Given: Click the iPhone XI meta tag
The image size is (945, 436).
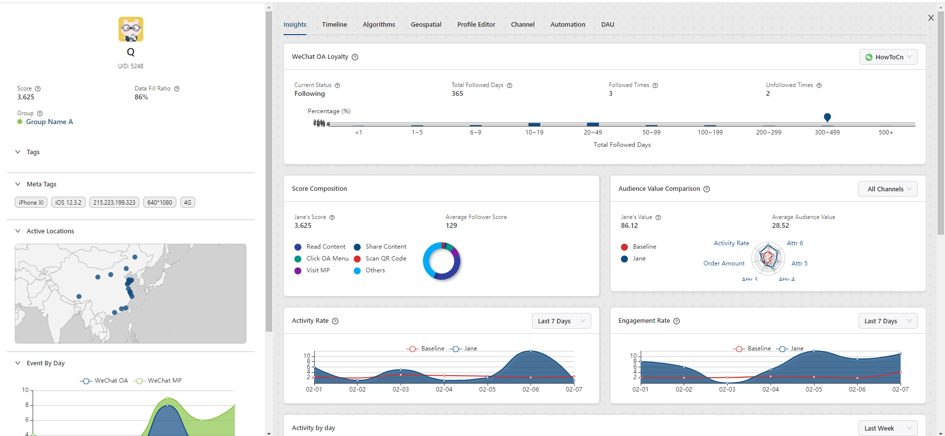Looking at the screenshot, I should pyautogui.click(x=31, y=202).
